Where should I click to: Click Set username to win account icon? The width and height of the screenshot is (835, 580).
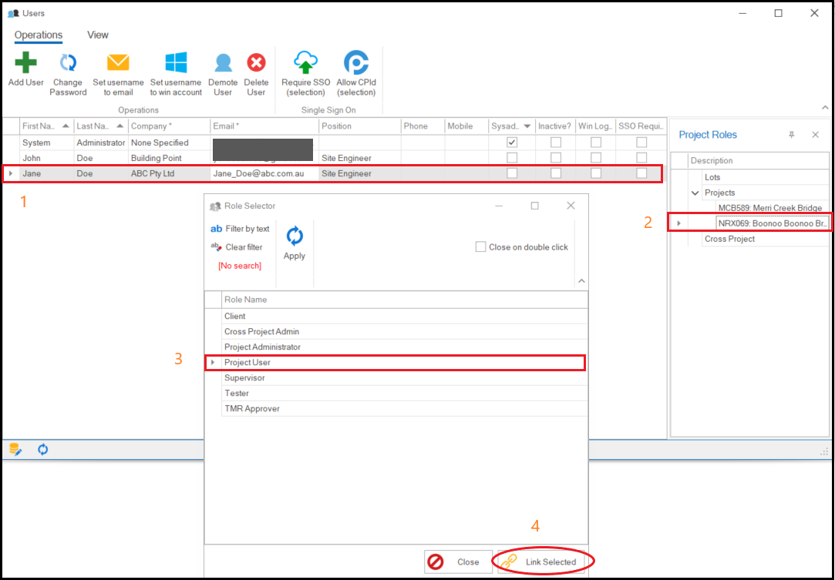tap(176, 63)
